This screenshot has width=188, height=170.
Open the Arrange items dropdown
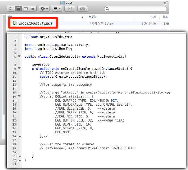(57, 9)
